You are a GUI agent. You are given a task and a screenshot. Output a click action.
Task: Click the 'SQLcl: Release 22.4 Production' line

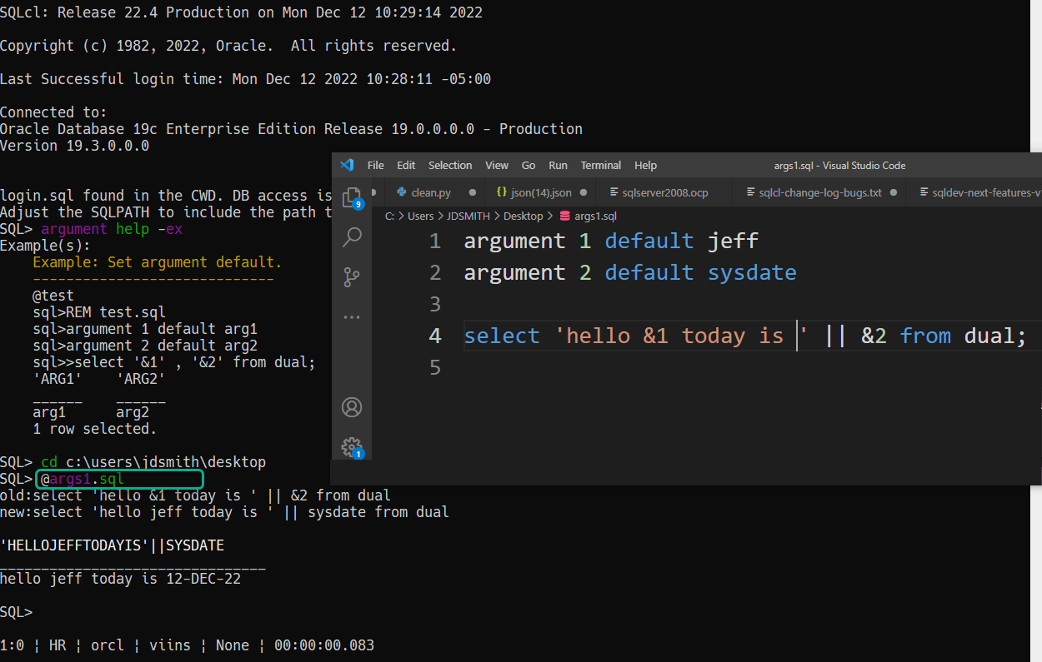(x=242, y=12)
